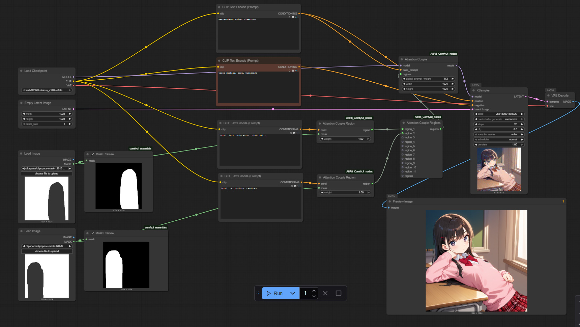Click right arrow to increase KSampler seed
Viewport: 580px width, 327px height.
click(x=522, y=114)
